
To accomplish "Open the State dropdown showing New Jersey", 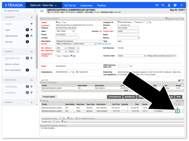I will tap(65, 31).
